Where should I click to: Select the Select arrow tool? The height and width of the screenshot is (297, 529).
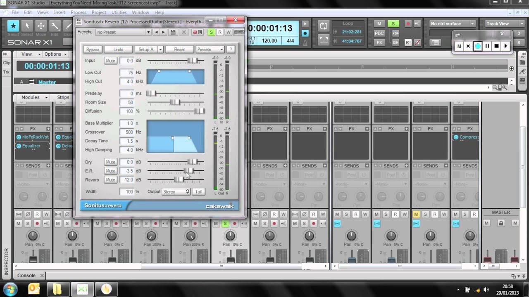point(27,26)
